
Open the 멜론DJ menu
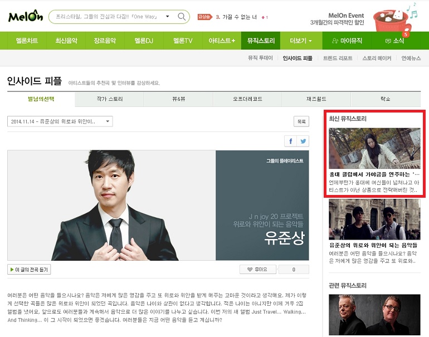(x=144, y=41)
